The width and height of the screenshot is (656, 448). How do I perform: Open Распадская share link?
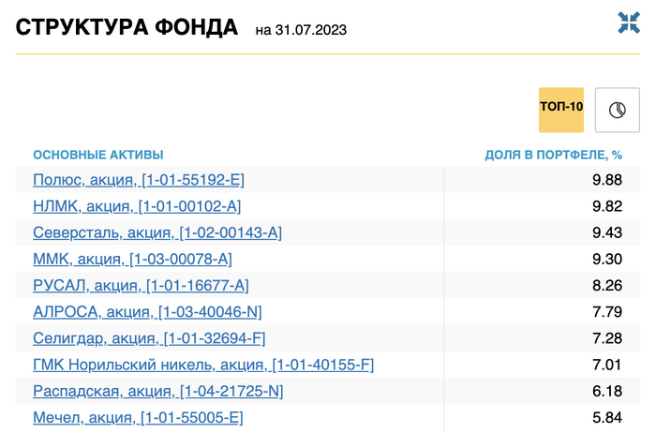[157, 391]
